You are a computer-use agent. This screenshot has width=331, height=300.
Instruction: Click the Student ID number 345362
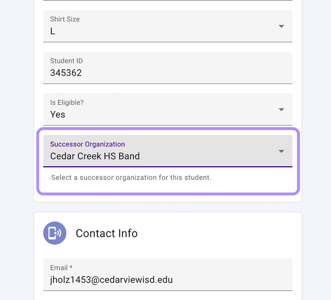click(x=66, y=73)
